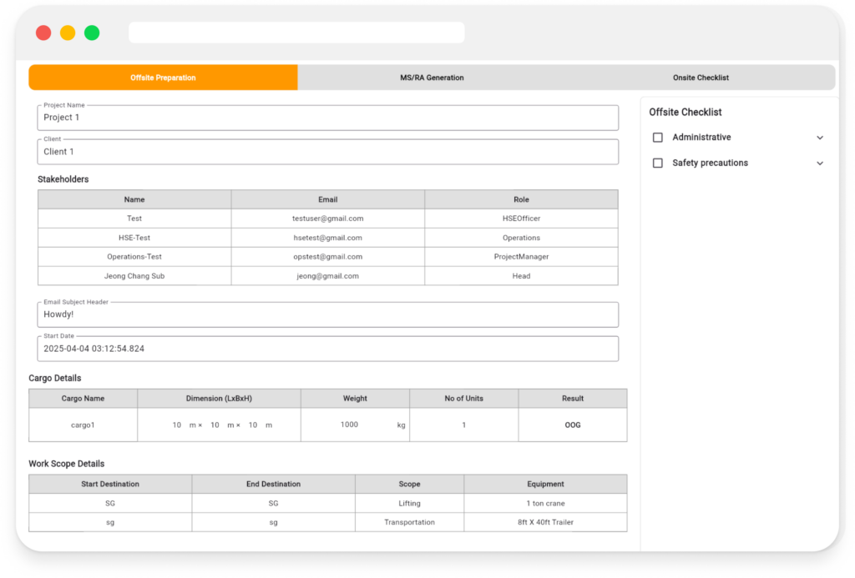Select the 1 ton crane equipment cell
855x578 pixels.
[x=545, y=502]
